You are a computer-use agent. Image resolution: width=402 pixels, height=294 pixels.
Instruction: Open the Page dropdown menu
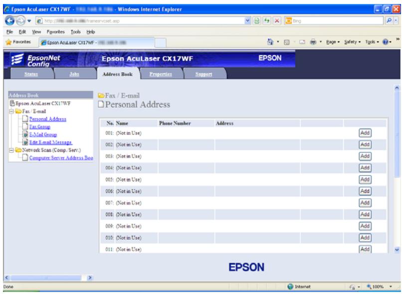point(333,42)
